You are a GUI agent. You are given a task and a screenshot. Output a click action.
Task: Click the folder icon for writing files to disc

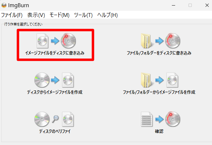146,41
